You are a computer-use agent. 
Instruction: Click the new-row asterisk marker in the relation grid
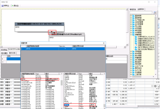[x=3, y=62]
